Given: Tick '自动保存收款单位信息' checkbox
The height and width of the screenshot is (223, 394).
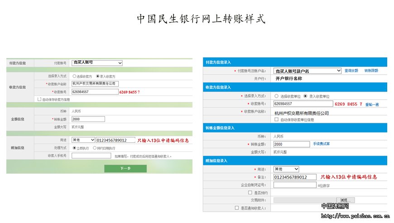Looking at the screenshot, I should (276, 119).
